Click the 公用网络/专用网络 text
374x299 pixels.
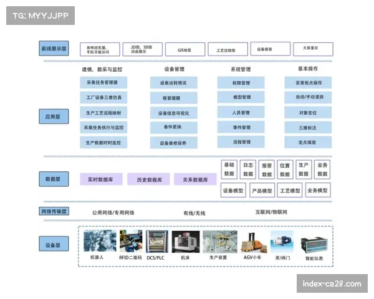[113, 212]
